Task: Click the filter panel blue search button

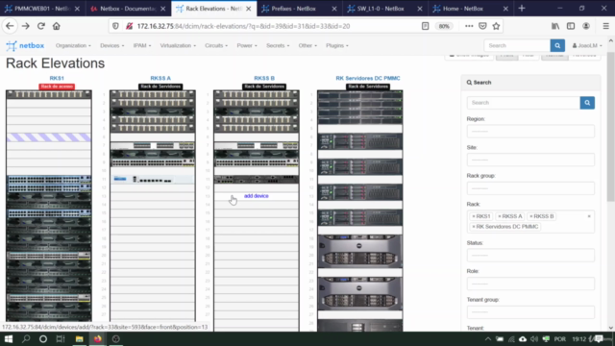Action: tap(587, 103)
